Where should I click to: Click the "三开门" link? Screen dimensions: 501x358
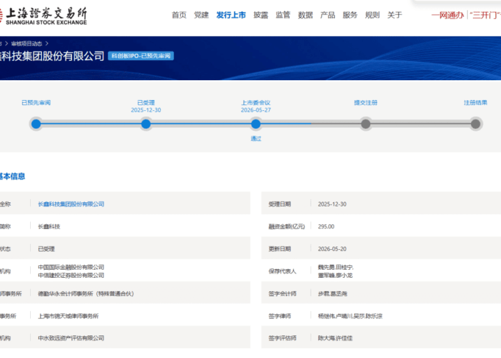486,15
